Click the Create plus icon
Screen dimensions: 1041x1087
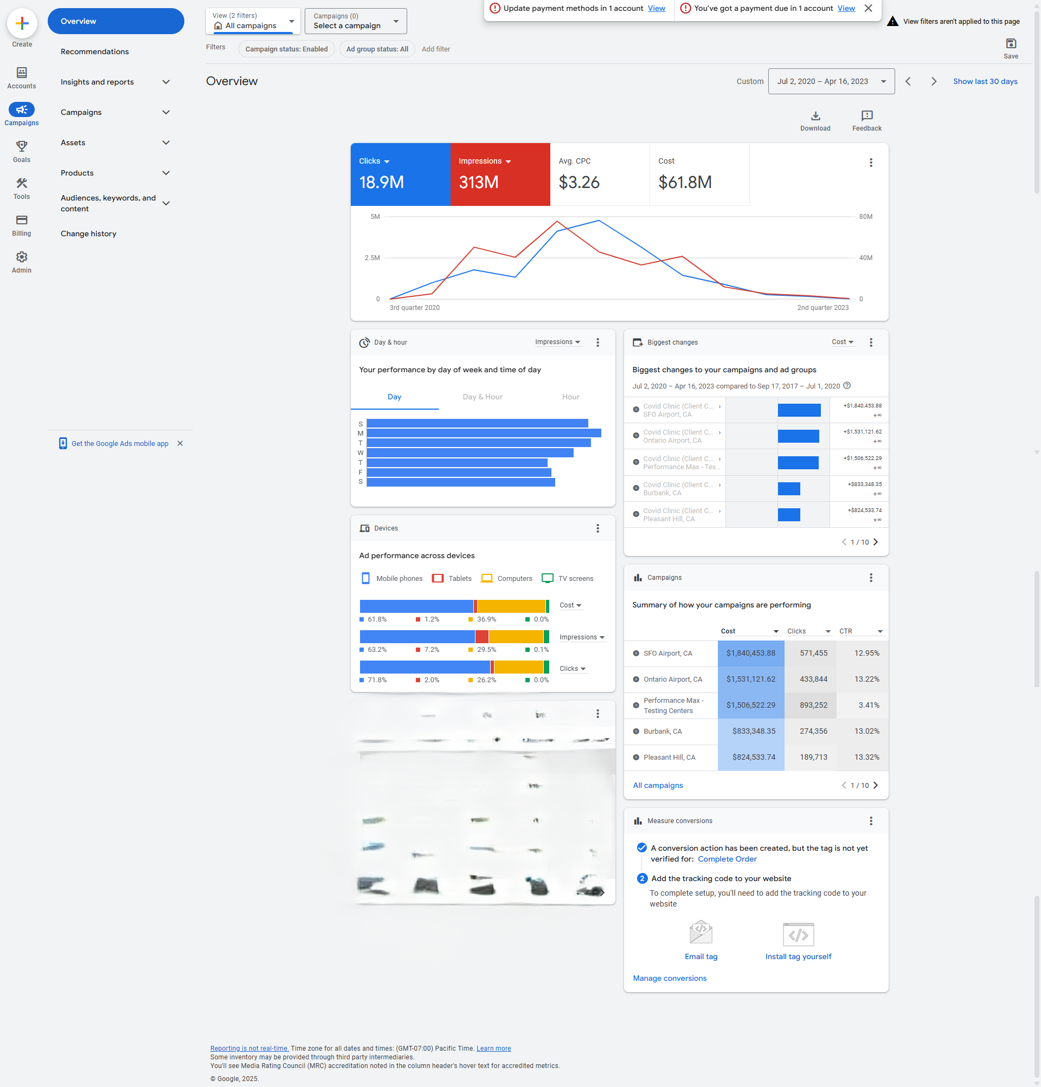pyautogui.click(x=22, y=23)
